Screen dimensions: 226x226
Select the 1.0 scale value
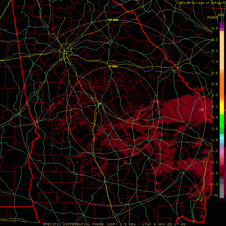pyautogui.click(x=215, y=151)
